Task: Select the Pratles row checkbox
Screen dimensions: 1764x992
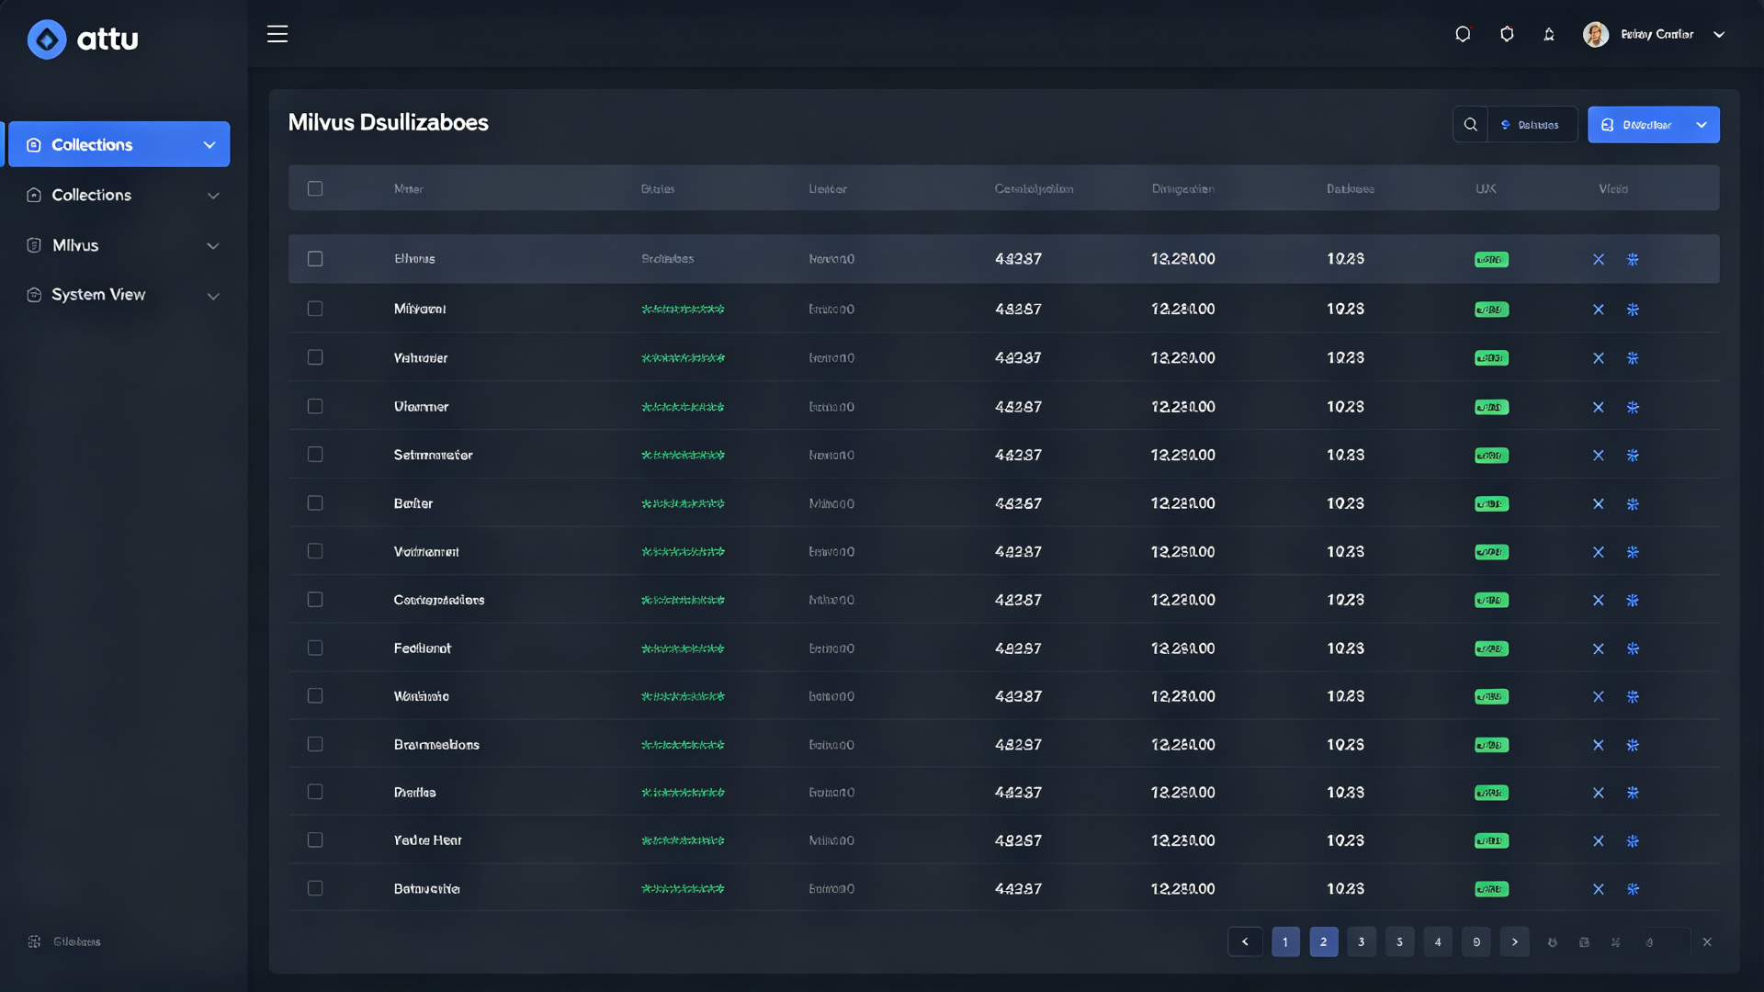Action: 315,792
